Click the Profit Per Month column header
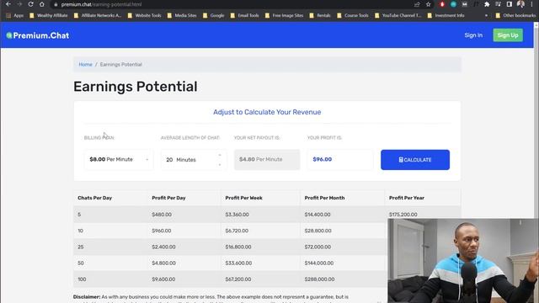539x303 pixels. 324,198
